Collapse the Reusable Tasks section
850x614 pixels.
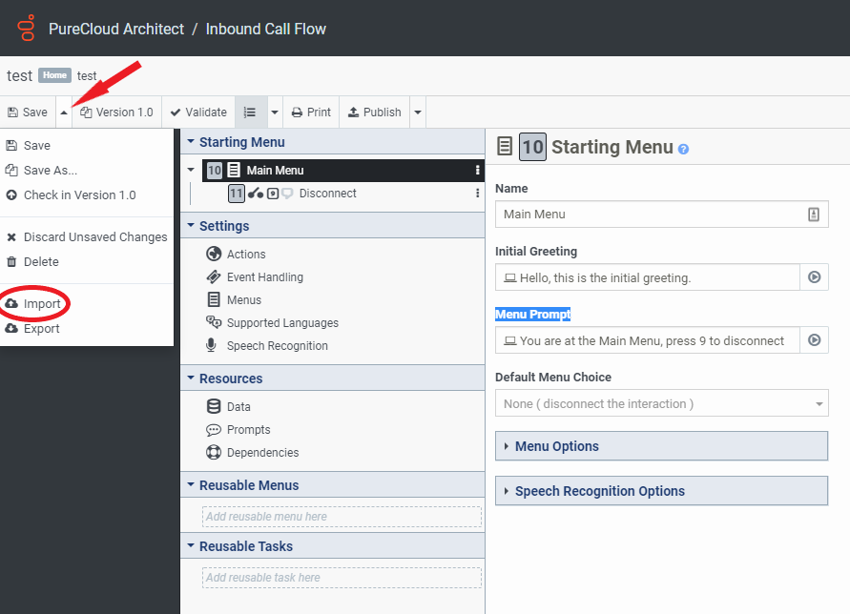point(191,545)
